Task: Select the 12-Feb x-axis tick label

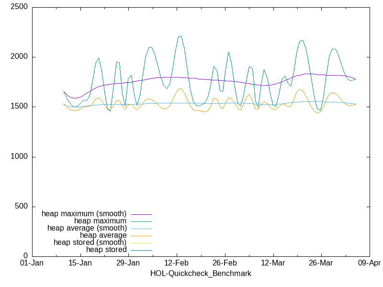Action: [176, 263]
